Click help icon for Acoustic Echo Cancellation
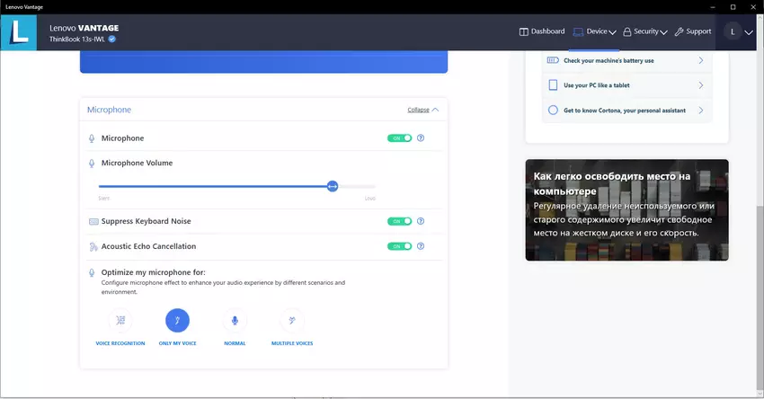The image size is (764, 399). point(421,246)
